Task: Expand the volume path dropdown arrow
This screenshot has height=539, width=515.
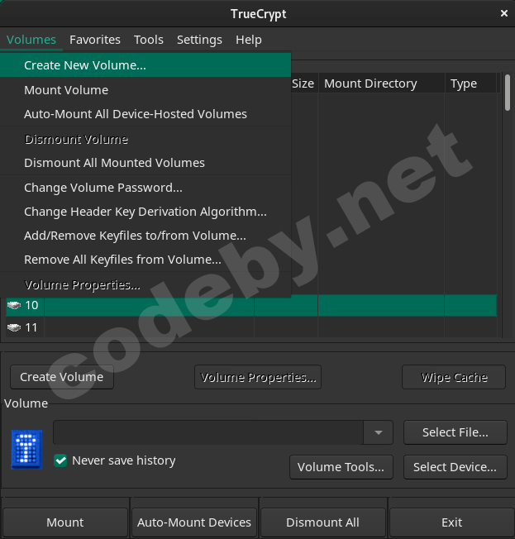Action: 379,432
